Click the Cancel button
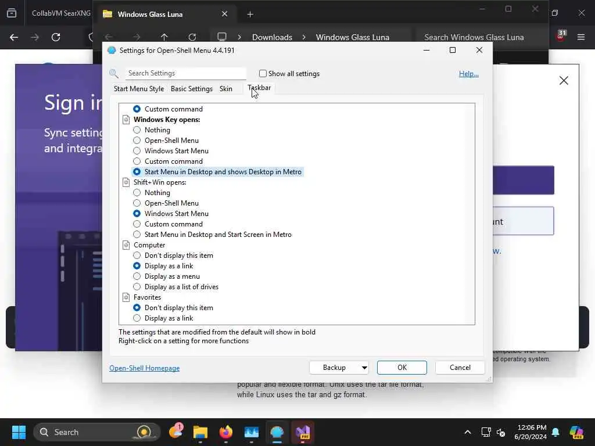Viewport: 595px width, 446px height. [460, 368]
